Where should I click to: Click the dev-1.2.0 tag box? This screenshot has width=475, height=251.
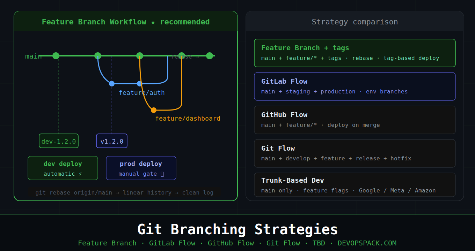(59, 141)
